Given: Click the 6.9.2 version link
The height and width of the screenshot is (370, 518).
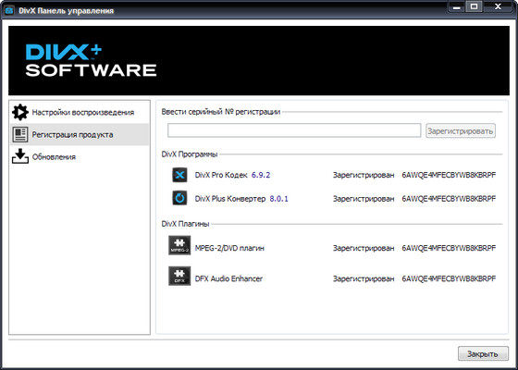Looking at the screenshot, I should pyautogui.click(x=261, y=175).
